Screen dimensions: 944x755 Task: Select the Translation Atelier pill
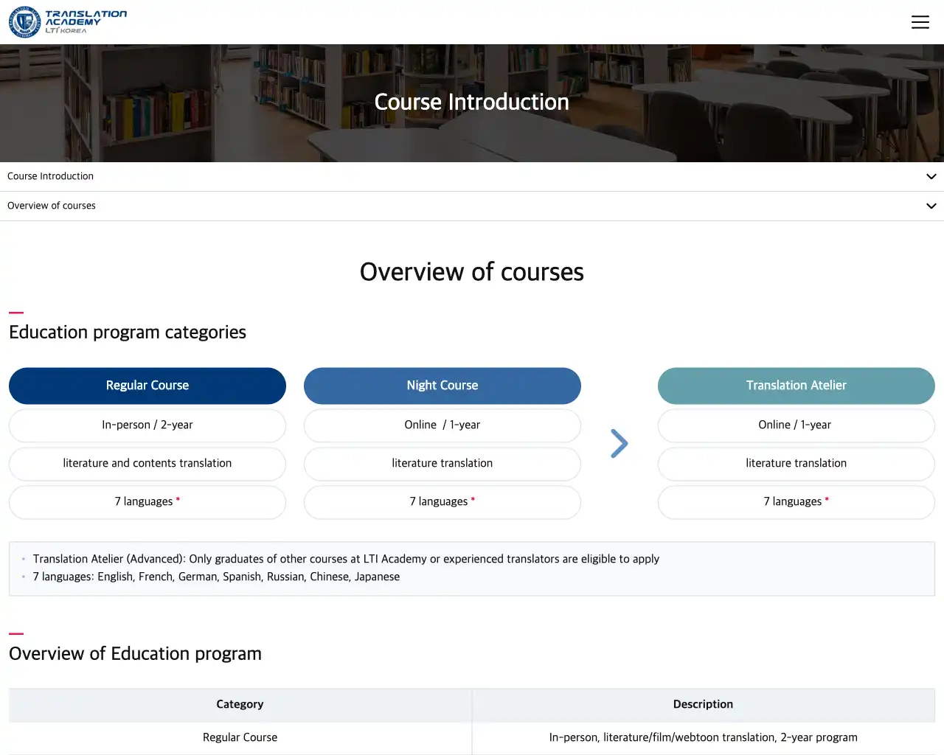click(796, 386)
